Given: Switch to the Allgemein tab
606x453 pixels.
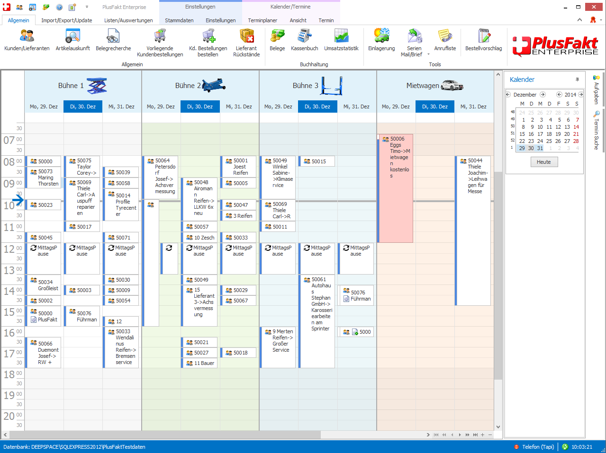Looking at the screenshot, I should point(18,20).
